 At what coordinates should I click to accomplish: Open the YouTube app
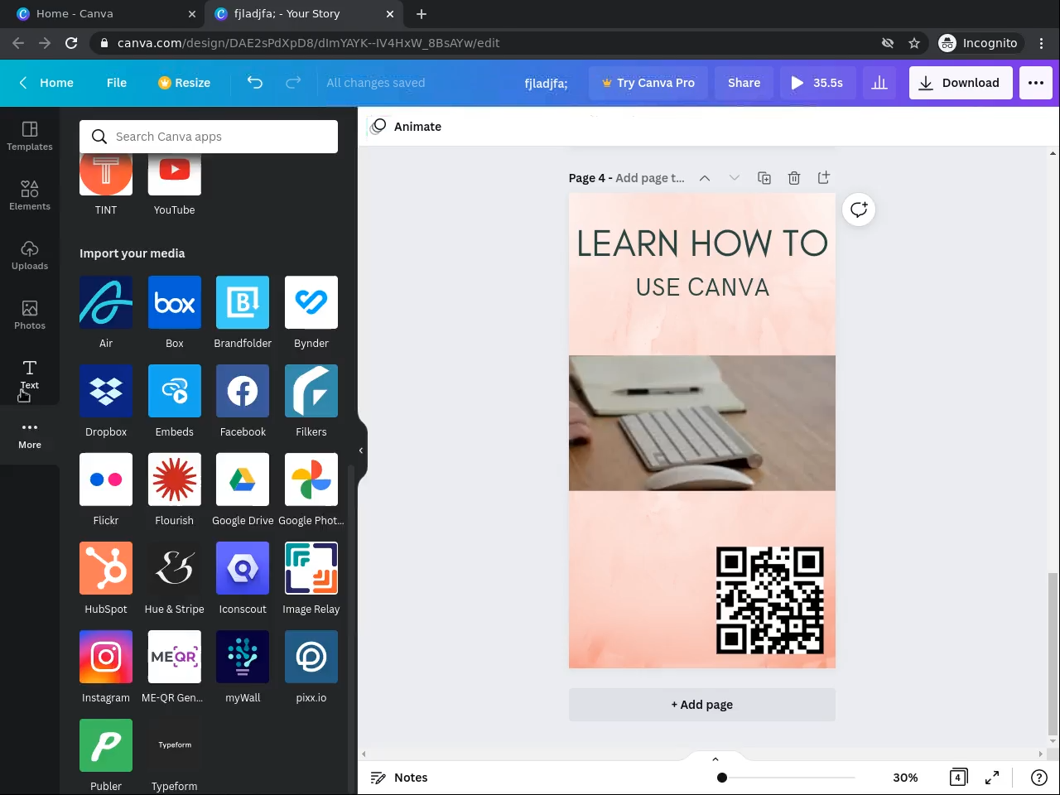[x=175, y=174]
